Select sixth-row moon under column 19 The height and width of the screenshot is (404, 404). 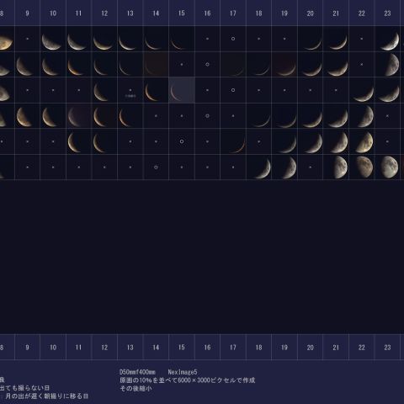(290, 167)
